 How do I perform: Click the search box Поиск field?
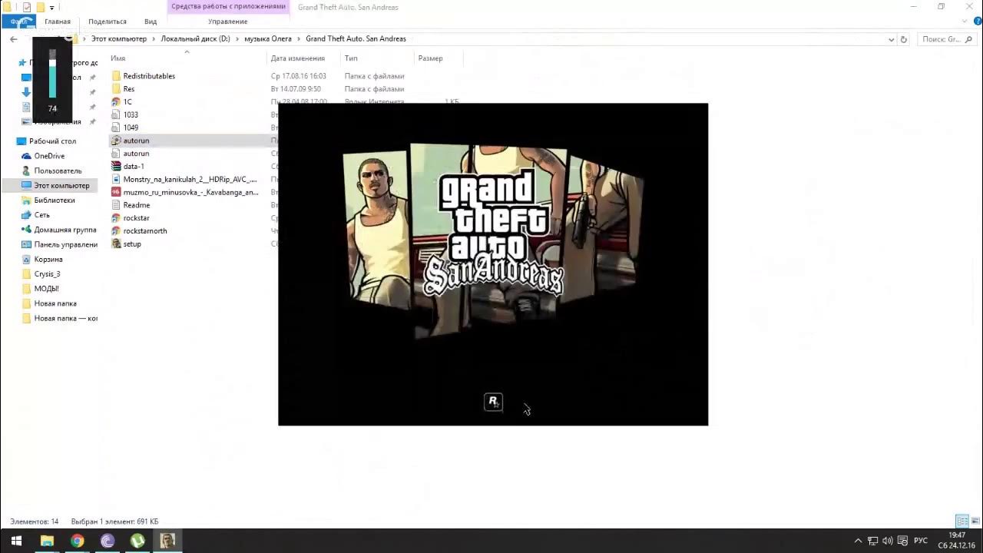coord(946,39)
